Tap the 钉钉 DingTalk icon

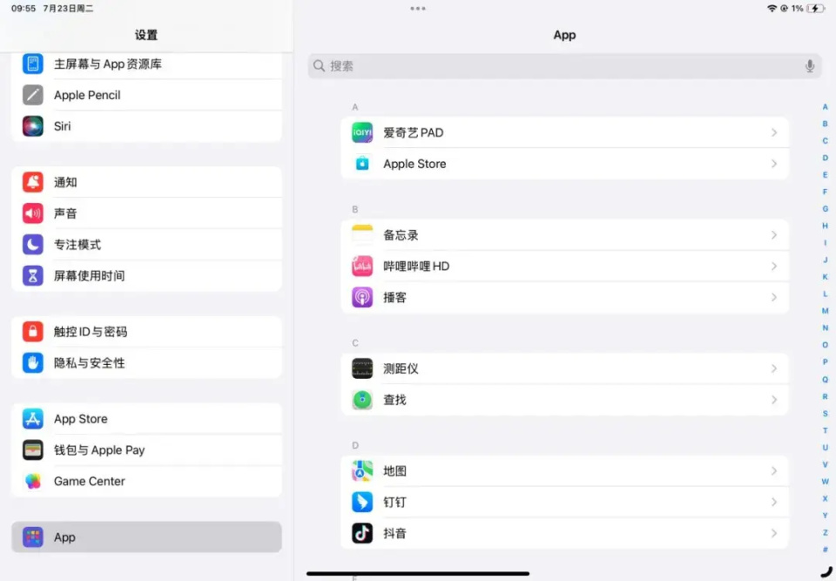362,502
